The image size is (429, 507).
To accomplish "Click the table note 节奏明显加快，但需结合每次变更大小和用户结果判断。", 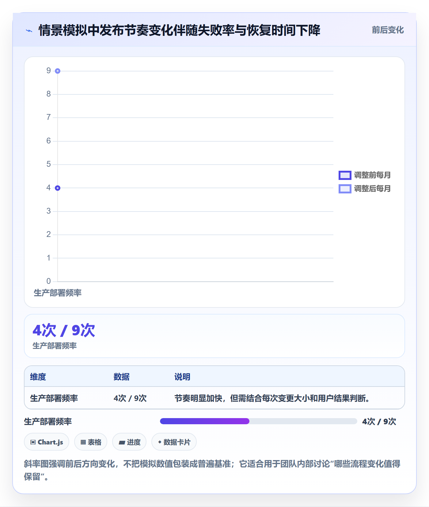I will [272, 398].
